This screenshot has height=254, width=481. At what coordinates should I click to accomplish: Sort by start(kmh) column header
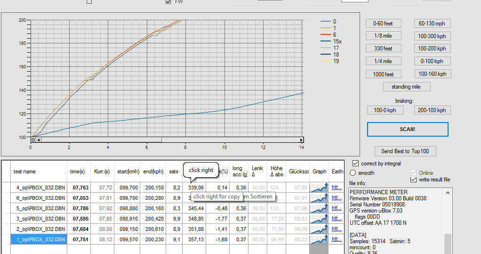(128, 172)
